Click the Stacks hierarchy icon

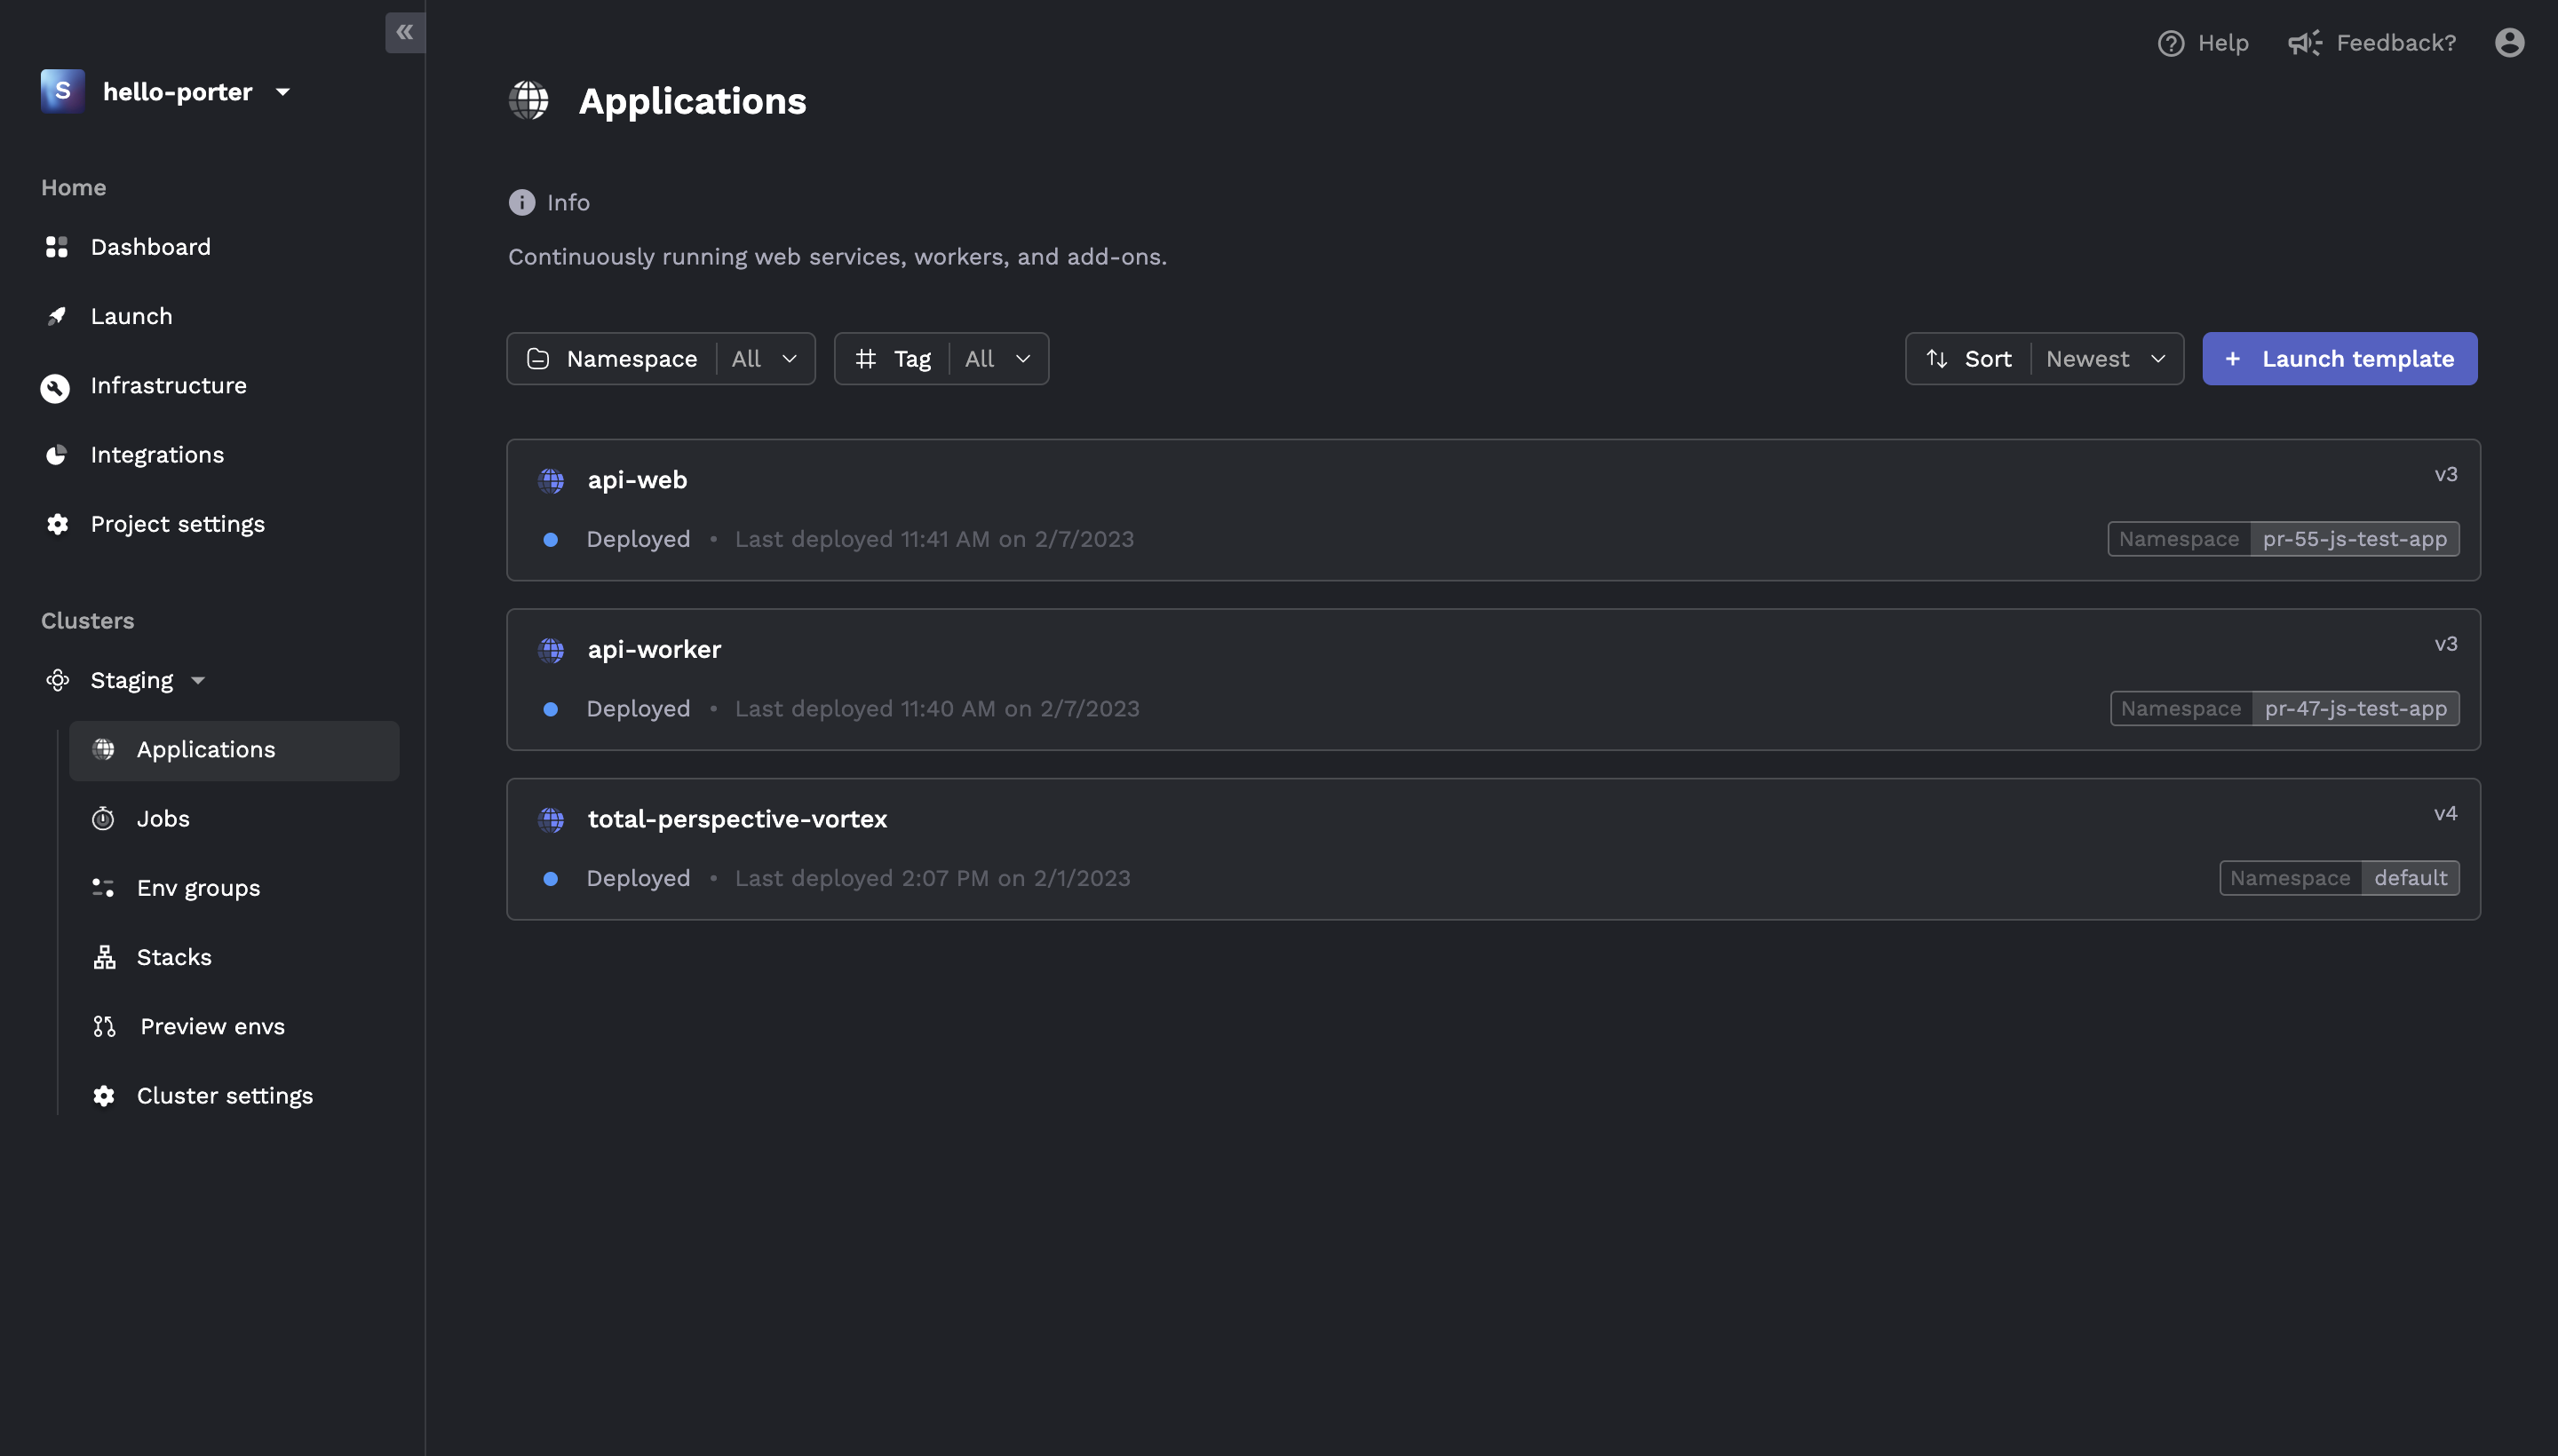104,956
